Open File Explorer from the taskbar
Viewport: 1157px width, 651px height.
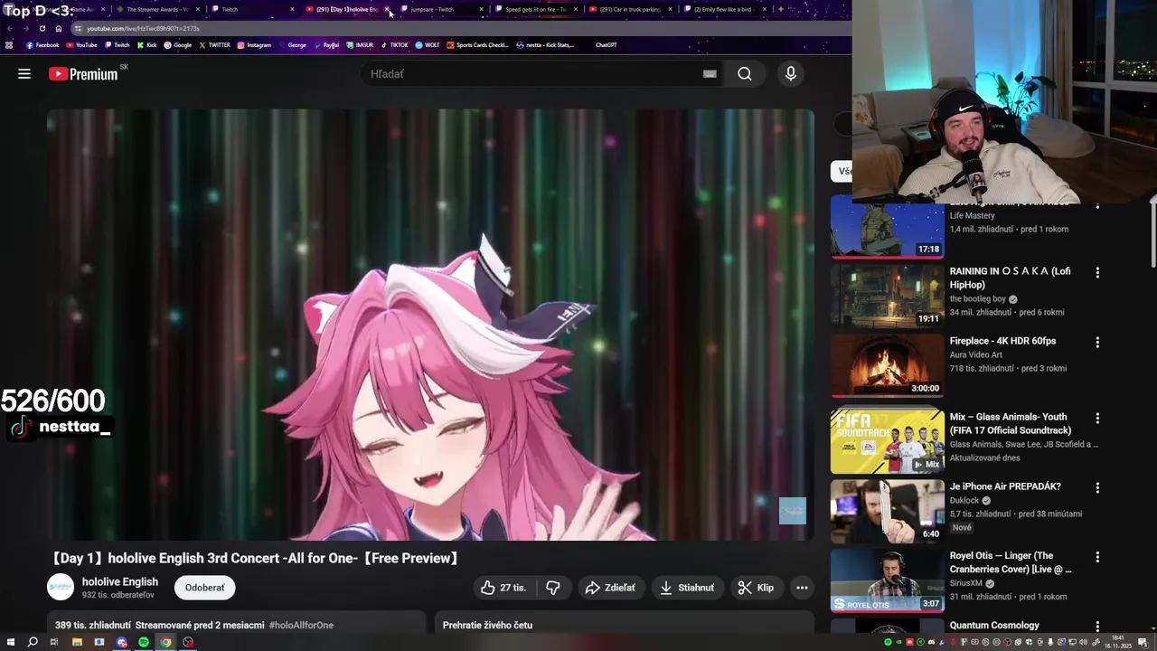(x=77, y=642)
